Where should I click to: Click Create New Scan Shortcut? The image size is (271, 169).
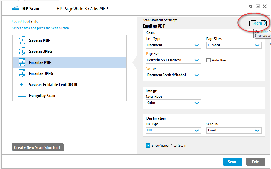coord(38,147)
